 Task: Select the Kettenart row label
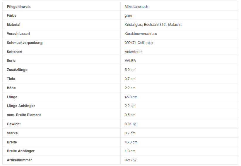[15, 52]
